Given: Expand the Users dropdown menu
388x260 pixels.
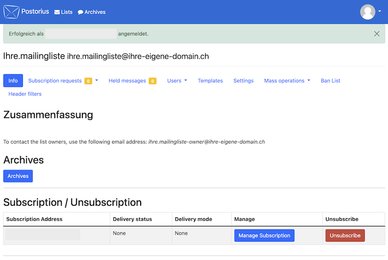Looking at the screenshot, I should pyautogui.click(x=177, y=81).
